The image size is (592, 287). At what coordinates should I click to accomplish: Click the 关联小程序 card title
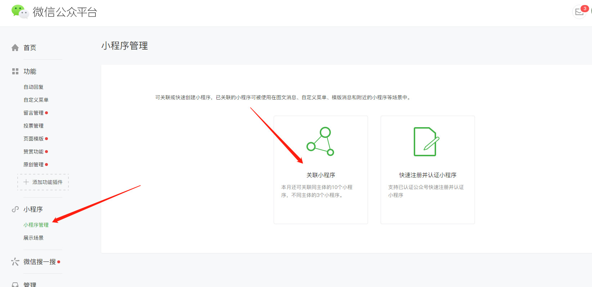(321, 175)
